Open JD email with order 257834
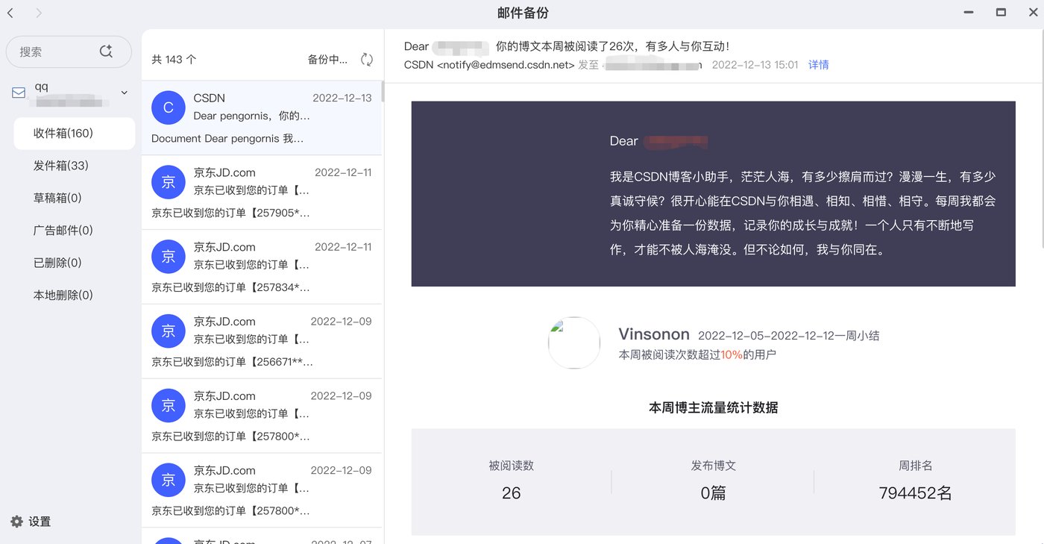1044x544 pixels. [x=261, y=267]
